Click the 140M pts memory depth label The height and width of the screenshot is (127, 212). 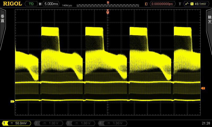click(68, 5)
